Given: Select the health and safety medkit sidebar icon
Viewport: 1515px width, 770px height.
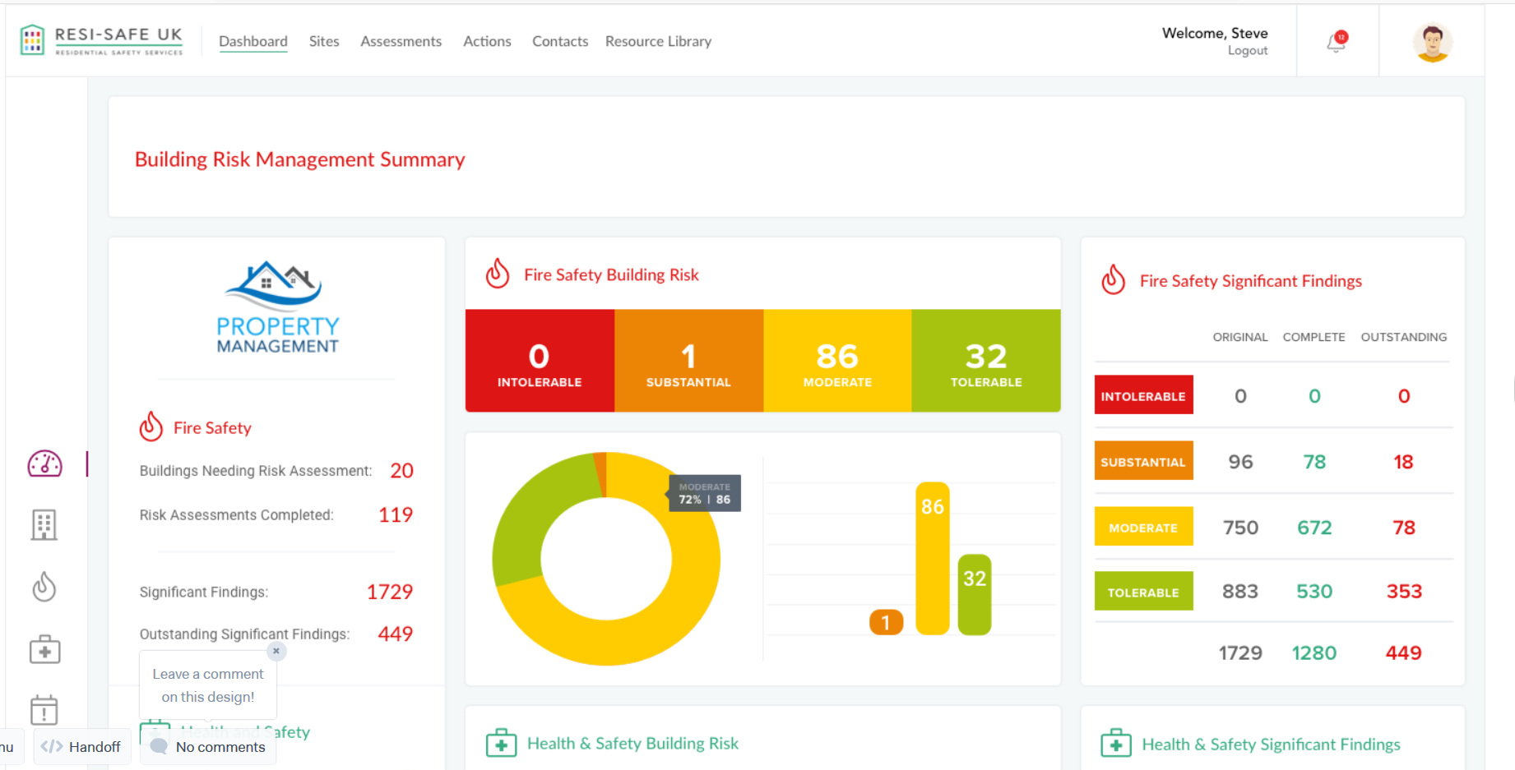Looking at the screenshot, I should click(x=44, y=649).
